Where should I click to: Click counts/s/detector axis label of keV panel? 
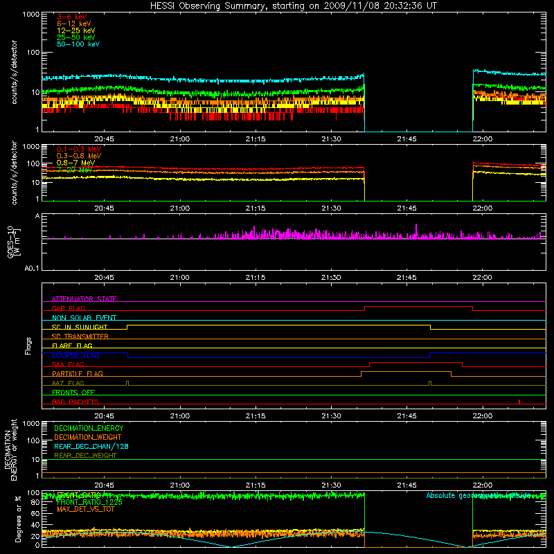14,72
